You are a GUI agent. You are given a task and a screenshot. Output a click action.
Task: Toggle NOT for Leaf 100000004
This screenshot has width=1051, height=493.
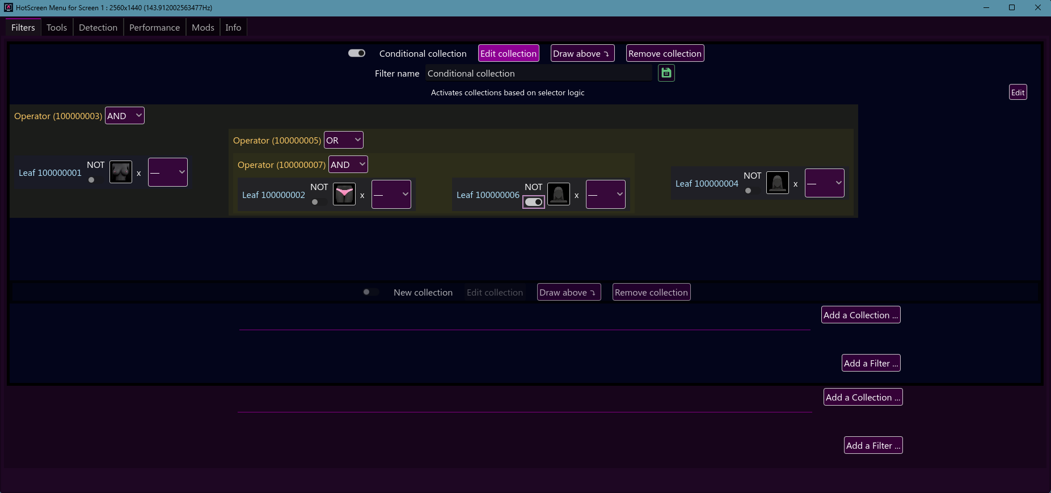pos(752,191)
